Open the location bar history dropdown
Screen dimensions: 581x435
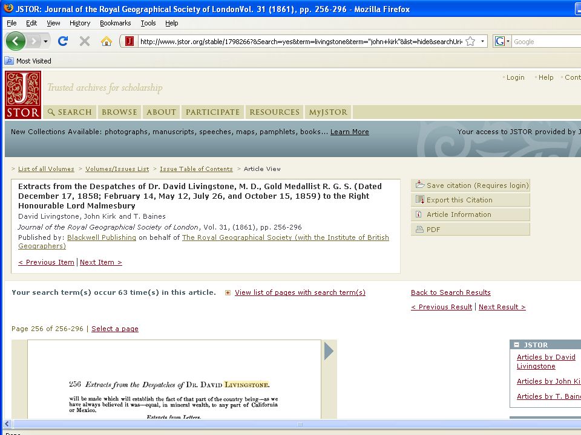click(482, 41)
